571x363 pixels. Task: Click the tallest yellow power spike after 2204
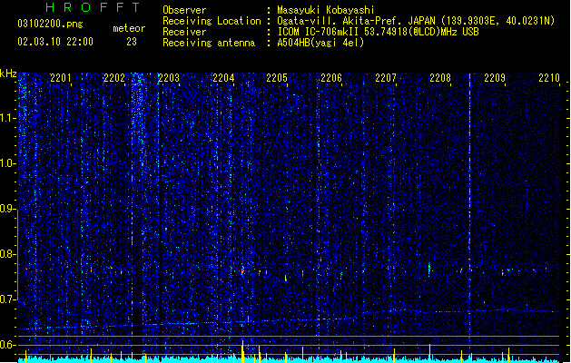tap(242, 351)
